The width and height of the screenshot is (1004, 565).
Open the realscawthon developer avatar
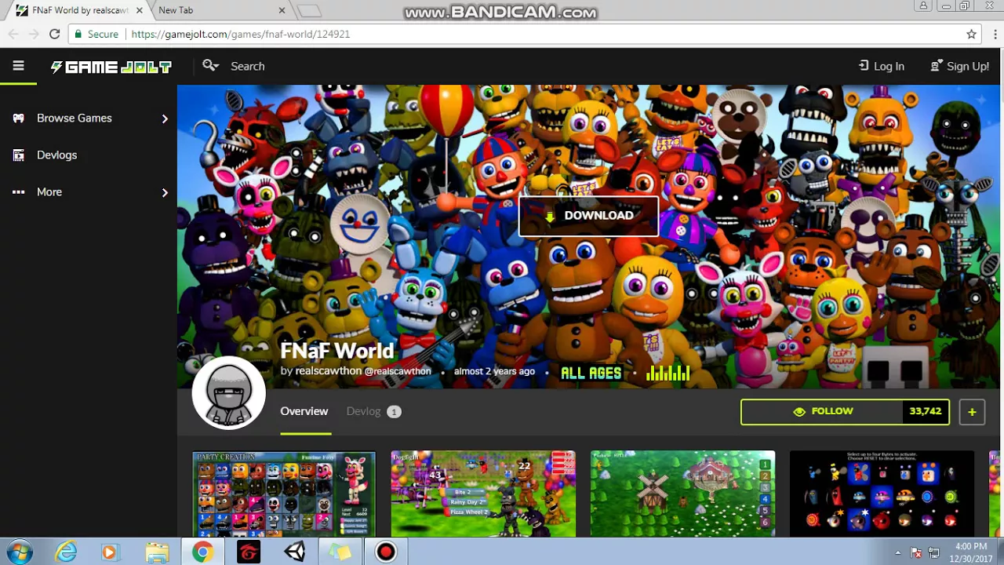(229, 393)
